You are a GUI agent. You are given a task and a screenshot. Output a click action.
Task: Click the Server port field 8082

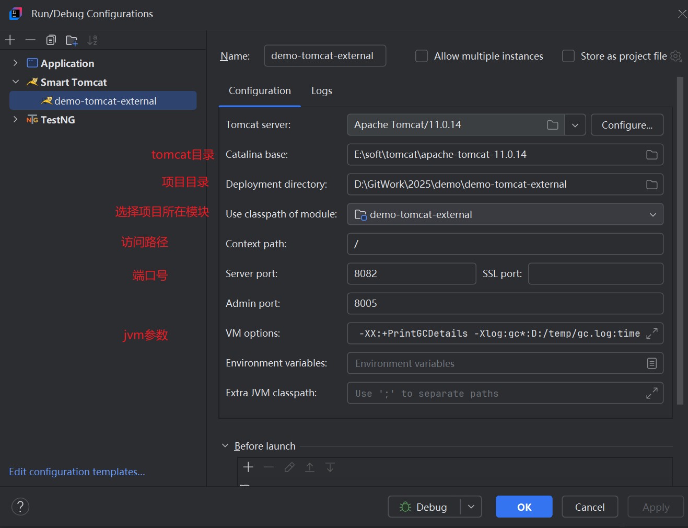point(412,274)
